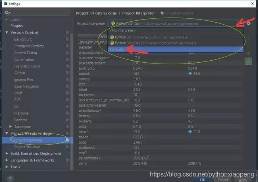Open Perforce settings

click(x=21, y=120)
